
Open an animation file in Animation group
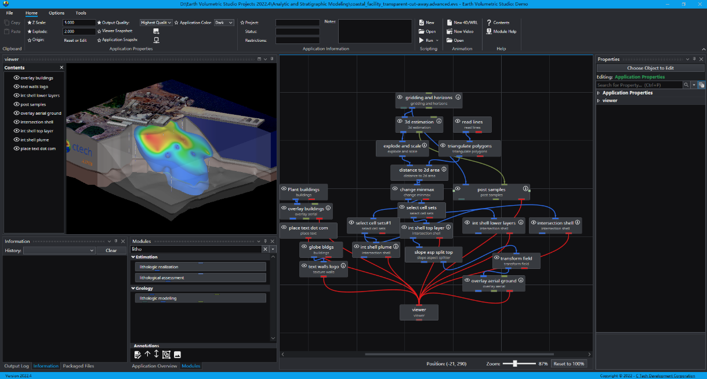[455, 41]
